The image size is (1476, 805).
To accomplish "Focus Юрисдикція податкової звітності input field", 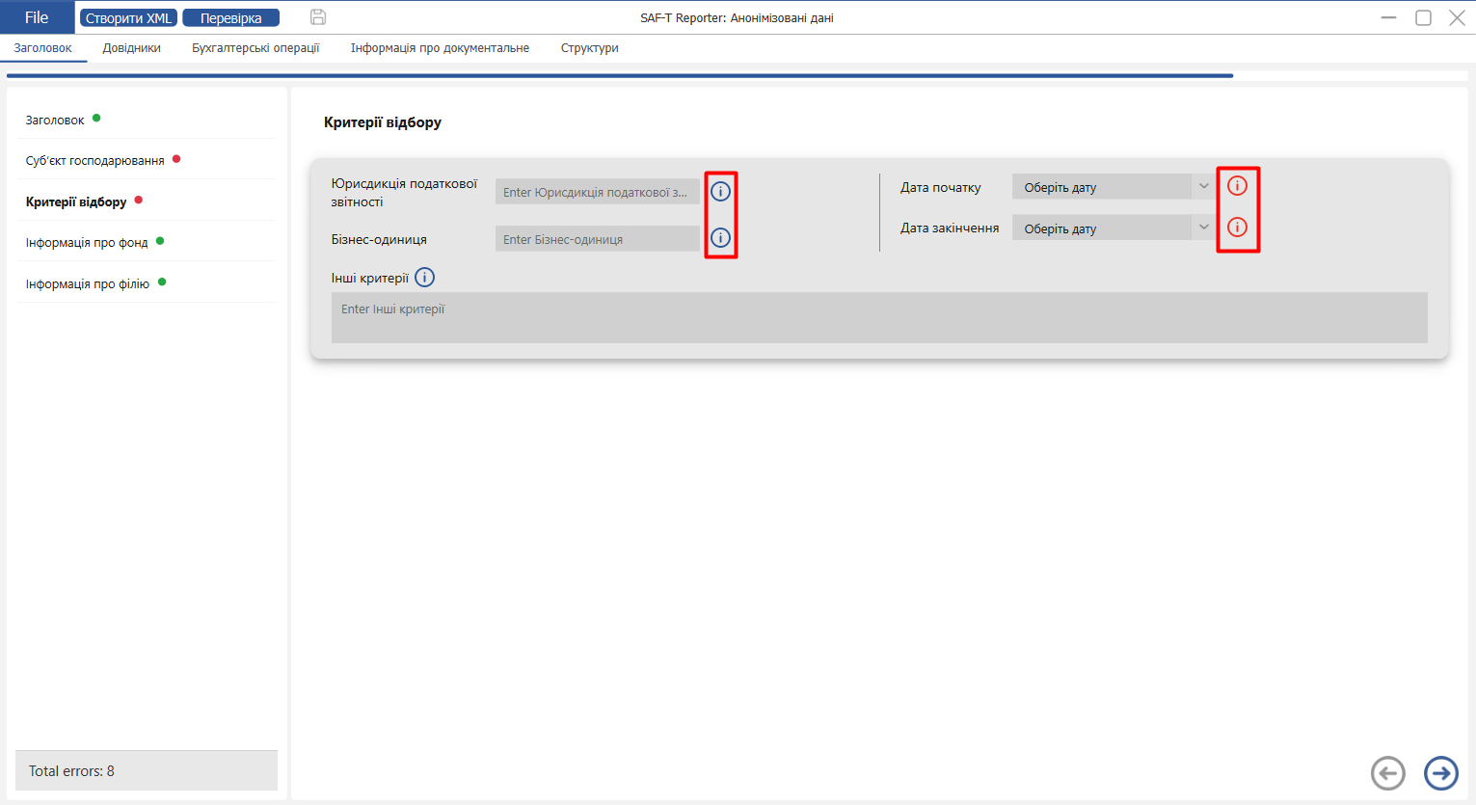I will tap(598, 192).
